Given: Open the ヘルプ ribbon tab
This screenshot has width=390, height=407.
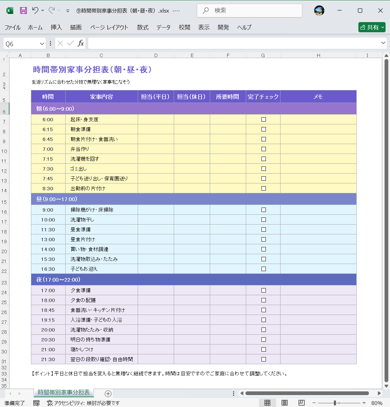Looking at the screenshot, I should click(x=244, y=27).
